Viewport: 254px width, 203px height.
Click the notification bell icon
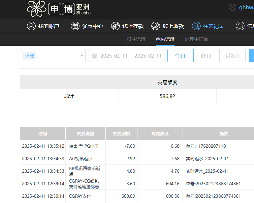[x=240, y=26]
